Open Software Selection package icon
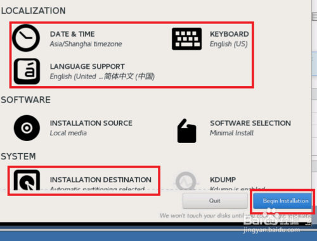Image resolution: width=317 pixels, height=241 pixels. (186, 131)
